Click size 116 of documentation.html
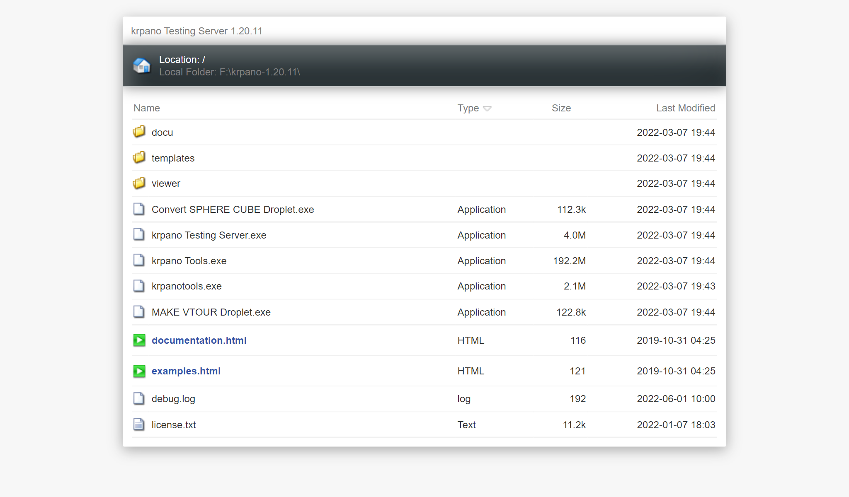 (578, 340)
